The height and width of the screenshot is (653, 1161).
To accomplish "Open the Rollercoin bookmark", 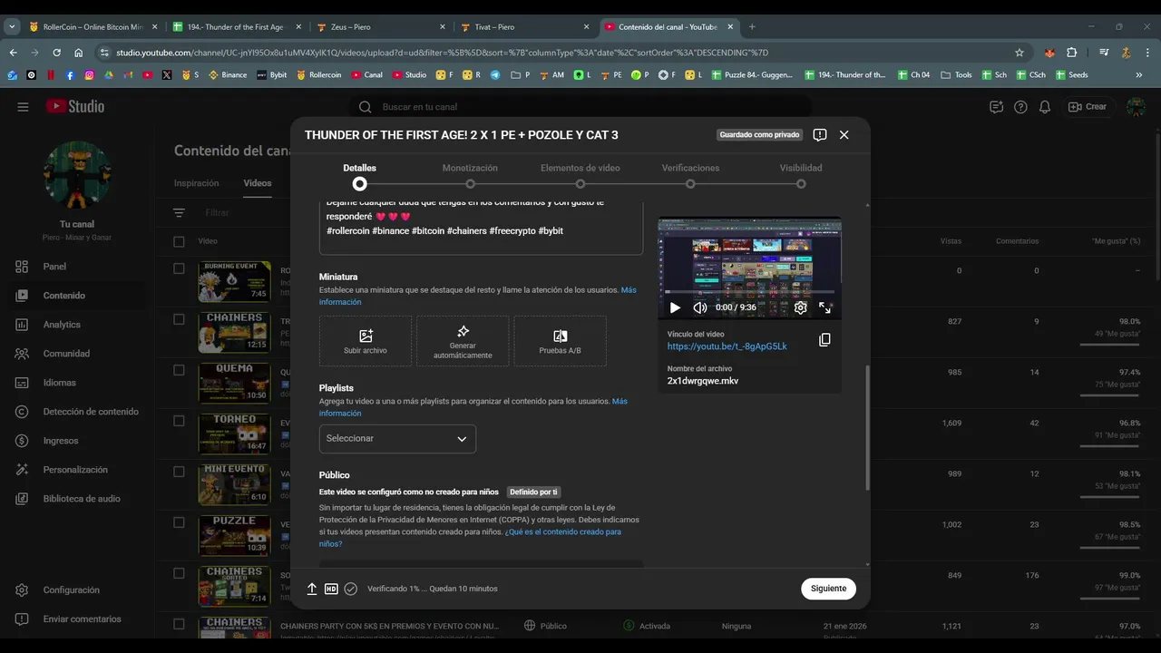I will pos(320,74).
